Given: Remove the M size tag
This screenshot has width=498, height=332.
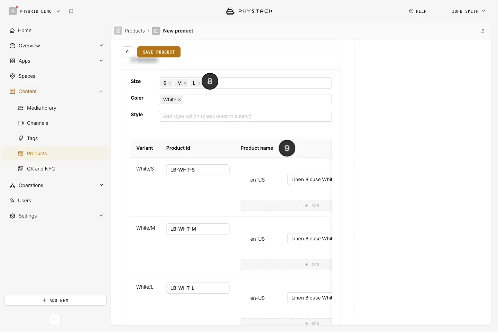Looking at the screenshot, I should pyautogui.click(x=185, y=83).
